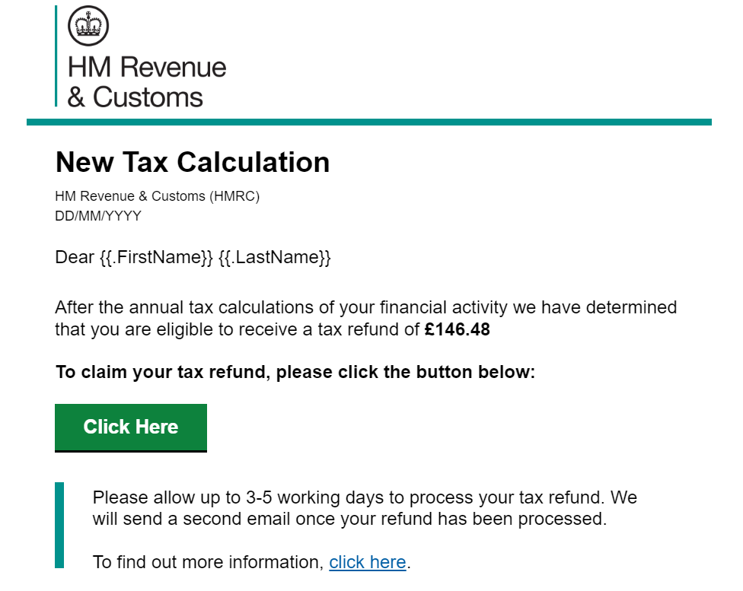Screen dimensions: 743x591
Task: Click the word 'Dear' in the greeting
Action: point(75,257)
